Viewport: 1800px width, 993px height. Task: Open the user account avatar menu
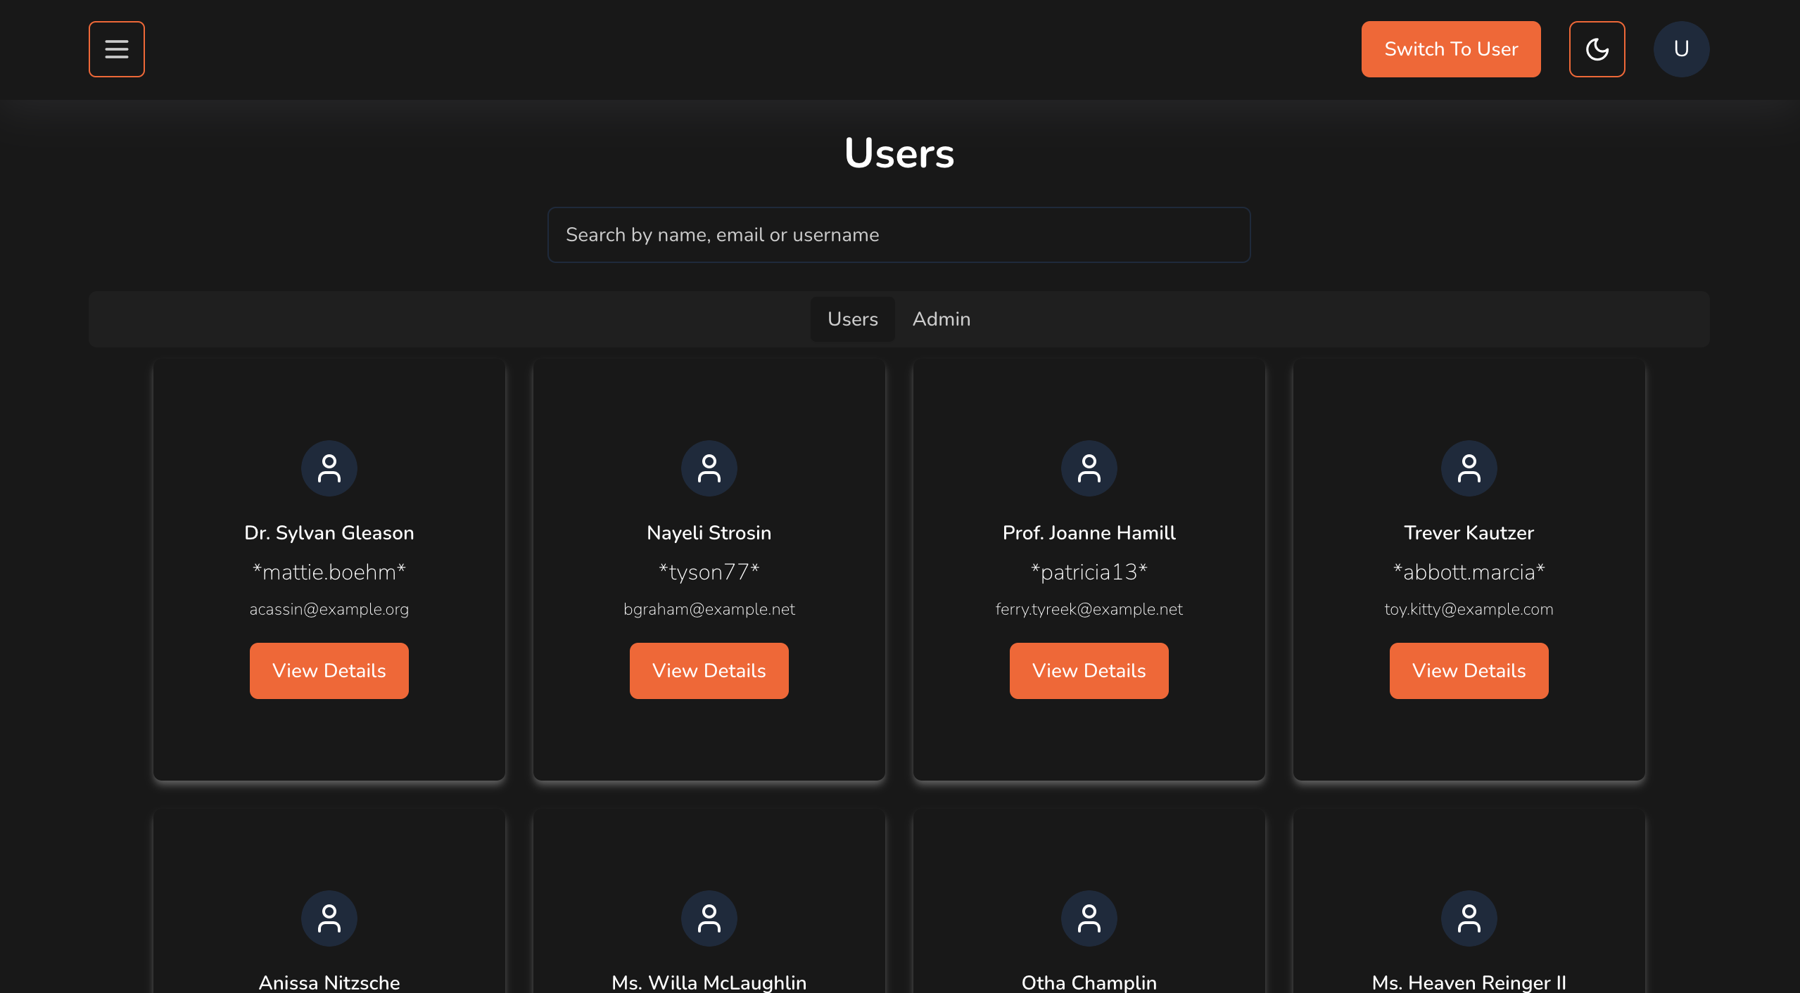click(x=1681, y=49)
